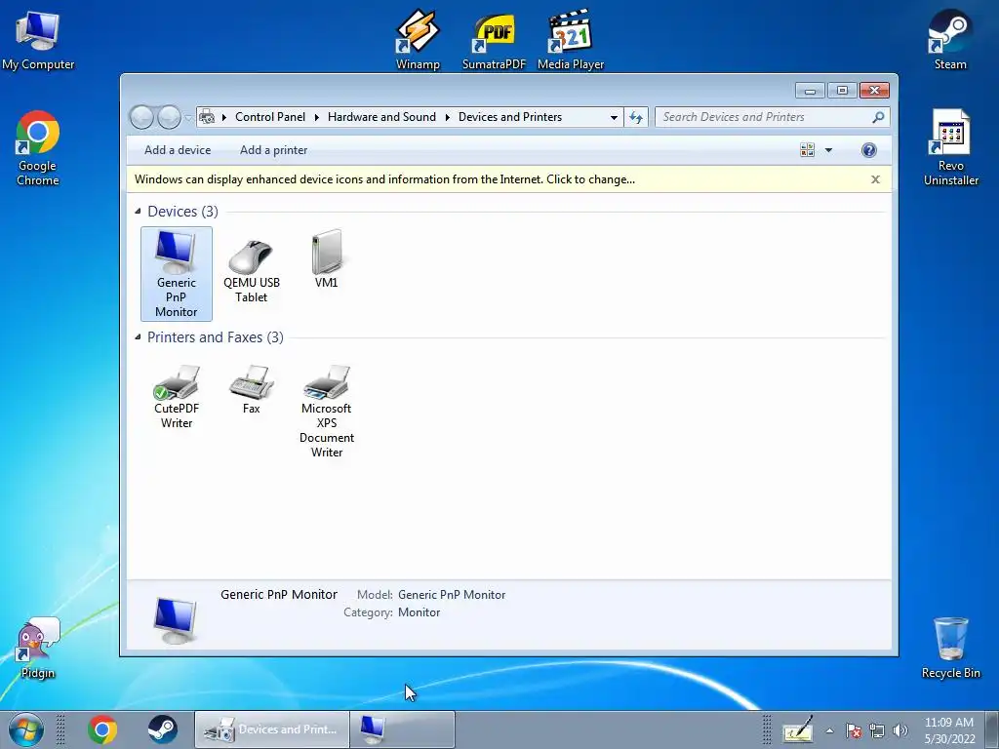Screen dimensions: 999x749
Task: Switch to Devices and Printers taskbar button
Action: point(272,729)
